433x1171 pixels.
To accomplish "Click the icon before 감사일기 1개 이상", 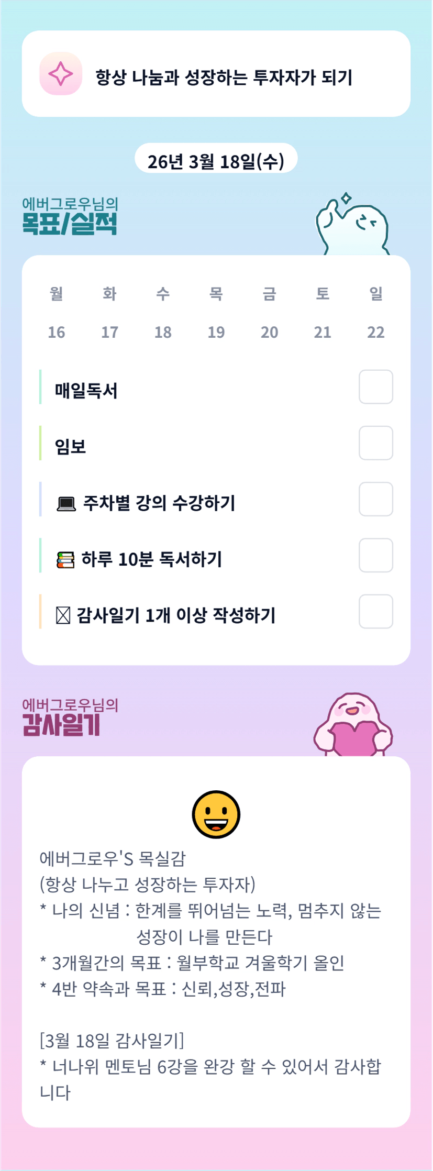I will pyautogui.click(x=63, y=616).
